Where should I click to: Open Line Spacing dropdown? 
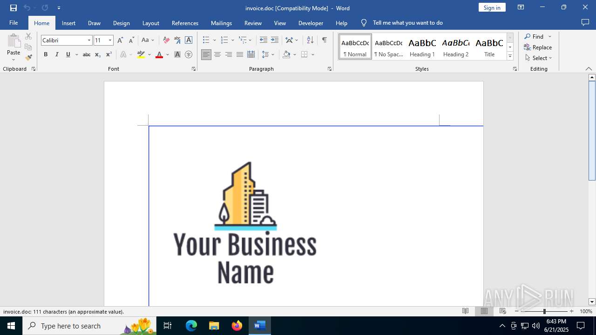[268, 54]
